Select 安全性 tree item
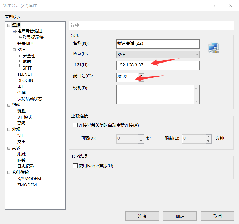 click(x=29, y=56)
